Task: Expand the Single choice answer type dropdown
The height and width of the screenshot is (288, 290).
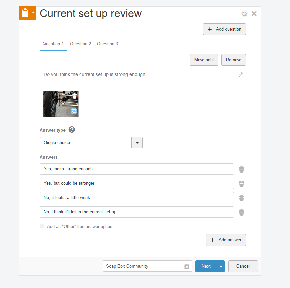Action: click(137, 143)
